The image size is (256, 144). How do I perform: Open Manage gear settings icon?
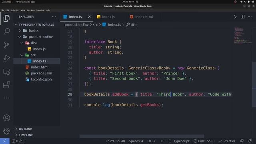[x=6, y=131]
